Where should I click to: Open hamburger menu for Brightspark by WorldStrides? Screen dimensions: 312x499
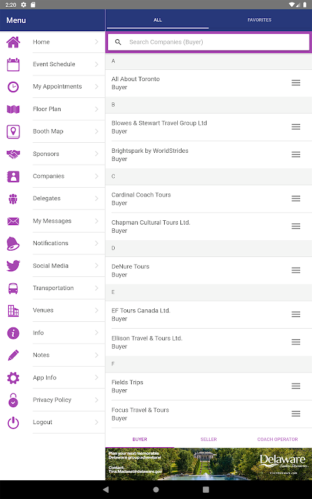[x=296, y=154]
